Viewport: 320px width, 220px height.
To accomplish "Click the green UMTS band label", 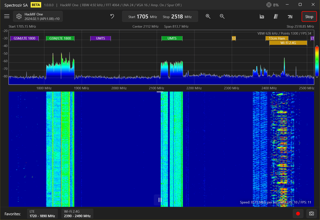I will pyautogui.click(x=172, y=38).
